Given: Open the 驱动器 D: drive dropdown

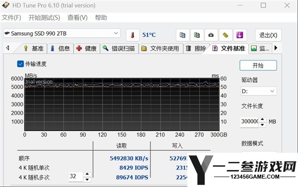Looking at the screenshot, I should click(x=258, y=91).
